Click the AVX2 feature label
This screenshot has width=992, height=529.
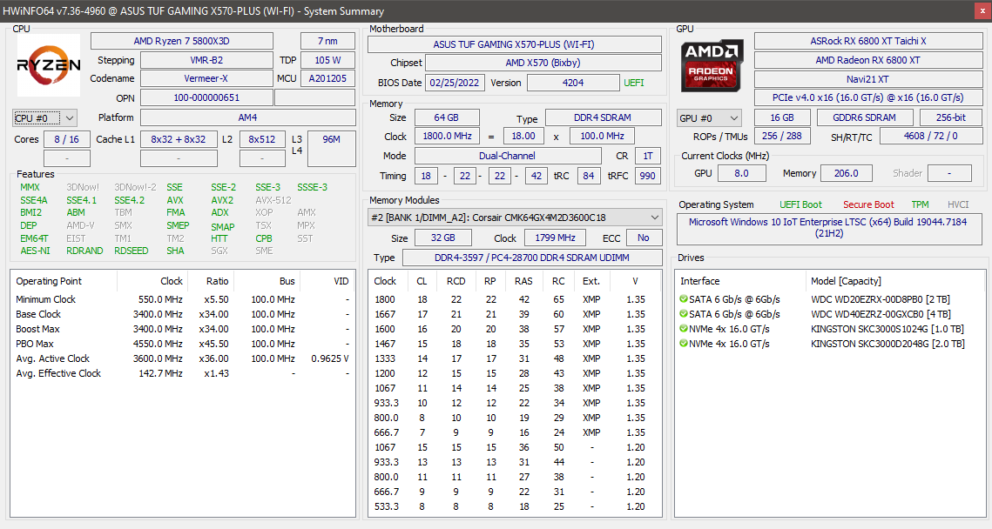click(222, 200)
